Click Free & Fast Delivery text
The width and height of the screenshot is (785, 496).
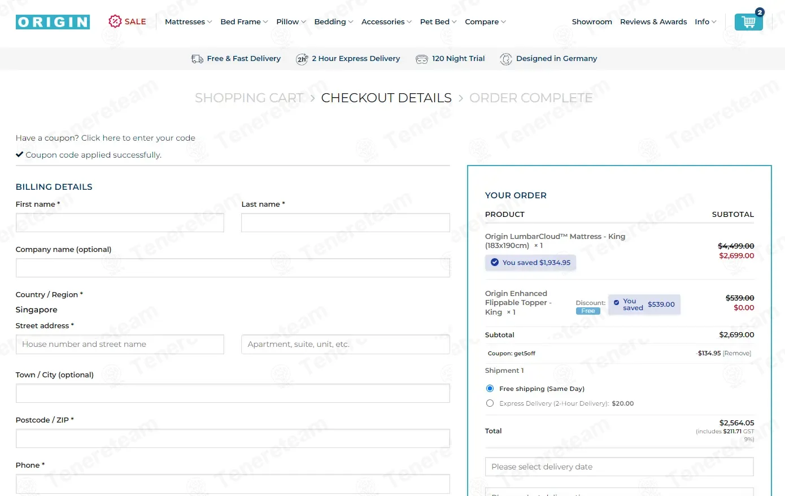243,59
